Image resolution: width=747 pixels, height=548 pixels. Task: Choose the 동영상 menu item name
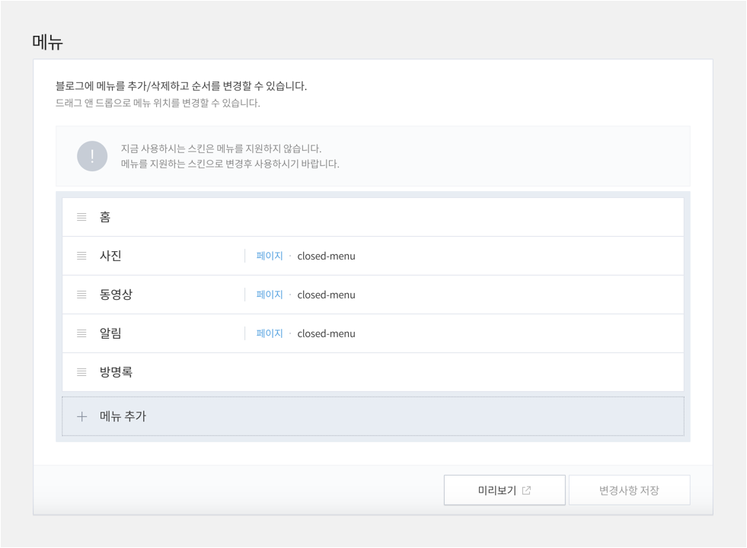pyautogui.click(x=116, y=295)
